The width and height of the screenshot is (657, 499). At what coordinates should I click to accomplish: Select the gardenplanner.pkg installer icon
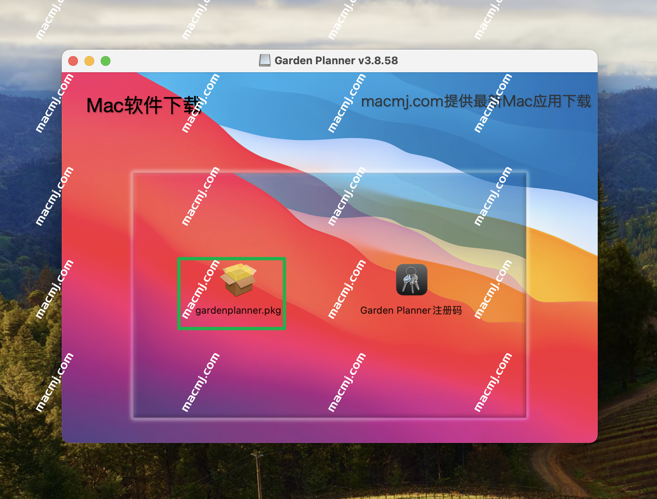pyautogui.click(x=238, y=280)
